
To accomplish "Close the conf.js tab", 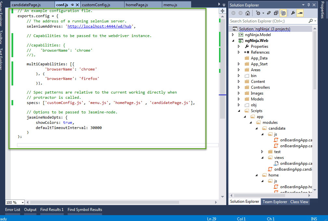I will point(77,5).
